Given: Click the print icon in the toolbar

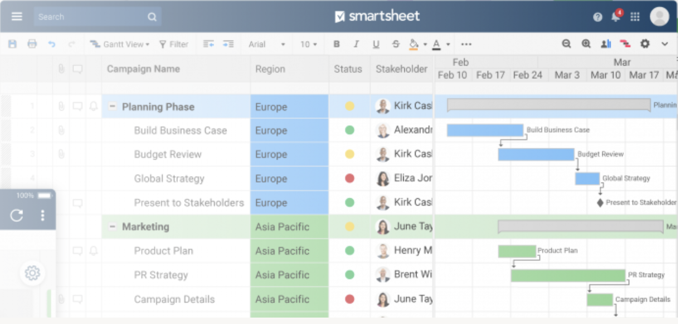Looking at the screenshot, I should (32, 44).
